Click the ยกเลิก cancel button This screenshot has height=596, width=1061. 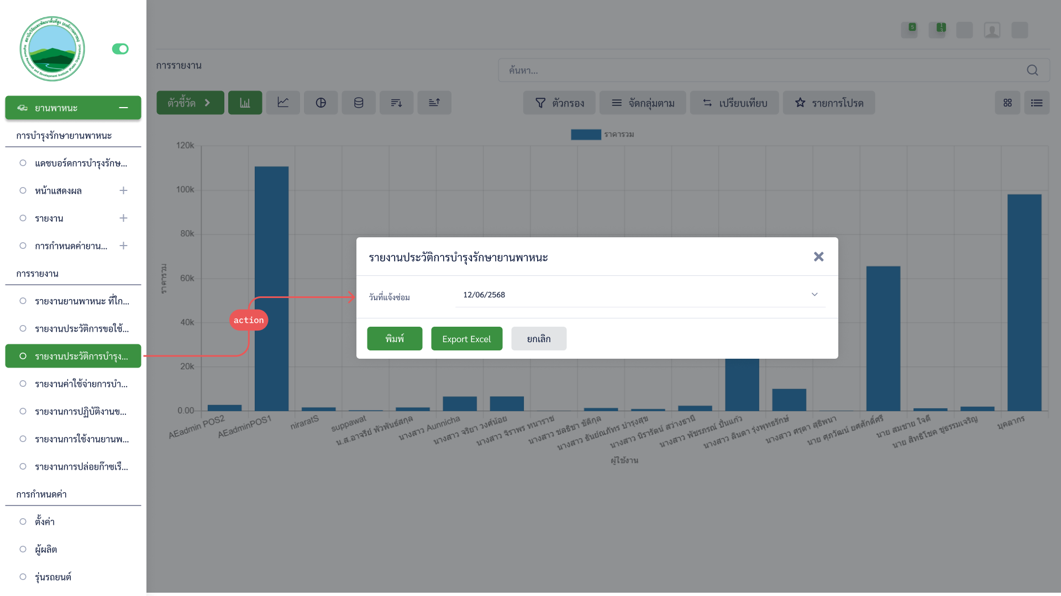(539, 339)
